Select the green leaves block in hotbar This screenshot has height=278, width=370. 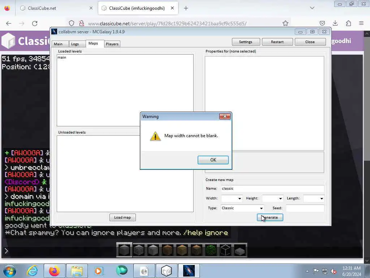pyautogui.click(x=211, y=250)
